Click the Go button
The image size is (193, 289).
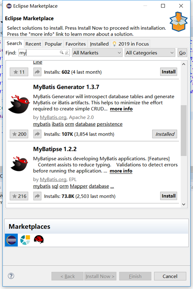point(182,53)
